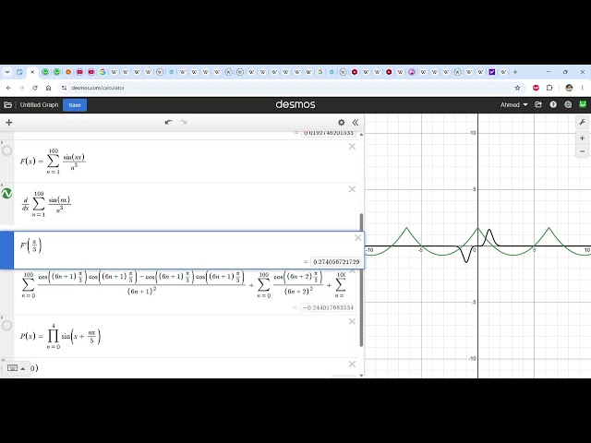591x443 pixels.
Task: Zoom in on the graph
Action: click(582, 138)
